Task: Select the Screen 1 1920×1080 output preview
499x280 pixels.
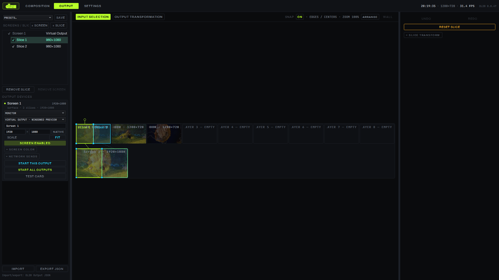Action: (x=102, y=163)
